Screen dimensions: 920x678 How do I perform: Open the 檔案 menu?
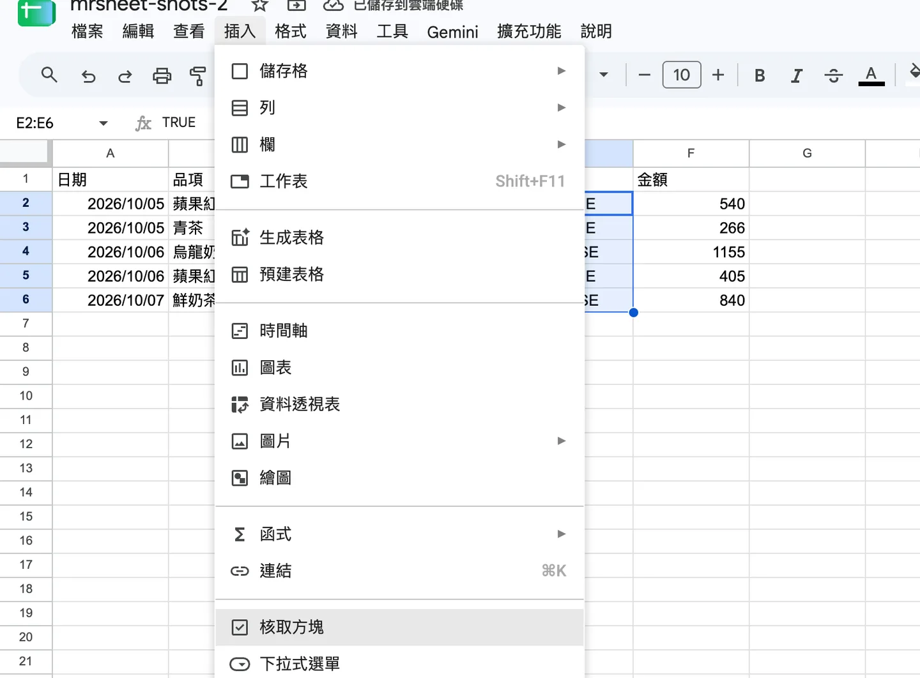coord(88,31)
